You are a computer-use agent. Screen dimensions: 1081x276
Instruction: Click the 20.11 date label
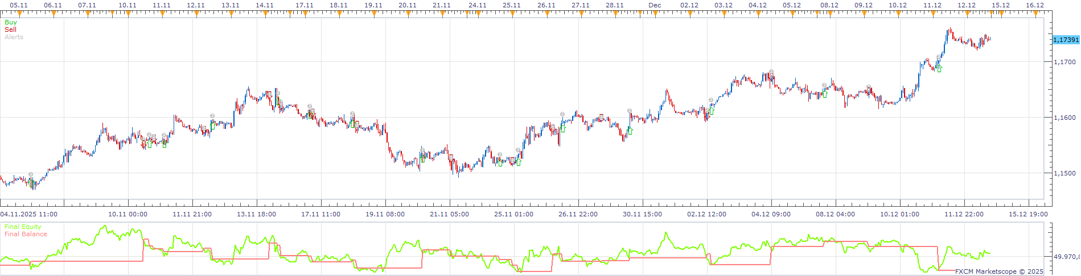[408, 5]
